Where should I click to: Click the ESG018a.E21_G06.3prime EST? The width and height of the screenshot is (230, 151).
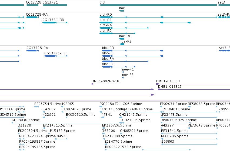click(101, 107)
